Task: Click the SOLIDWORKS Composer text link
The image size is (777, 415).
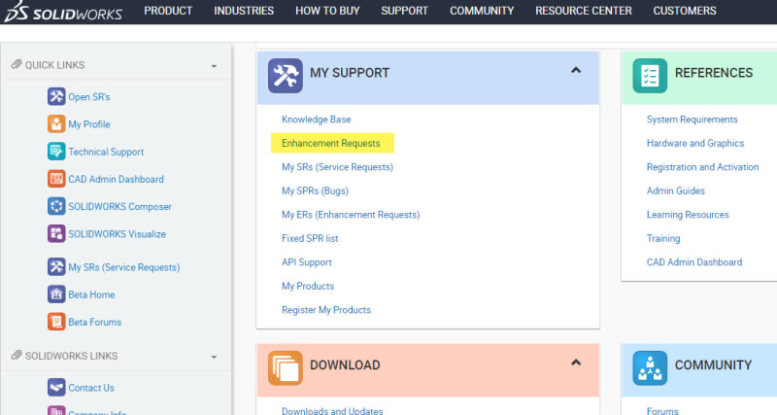Action: pyautogui.click(x=119, y=207)
